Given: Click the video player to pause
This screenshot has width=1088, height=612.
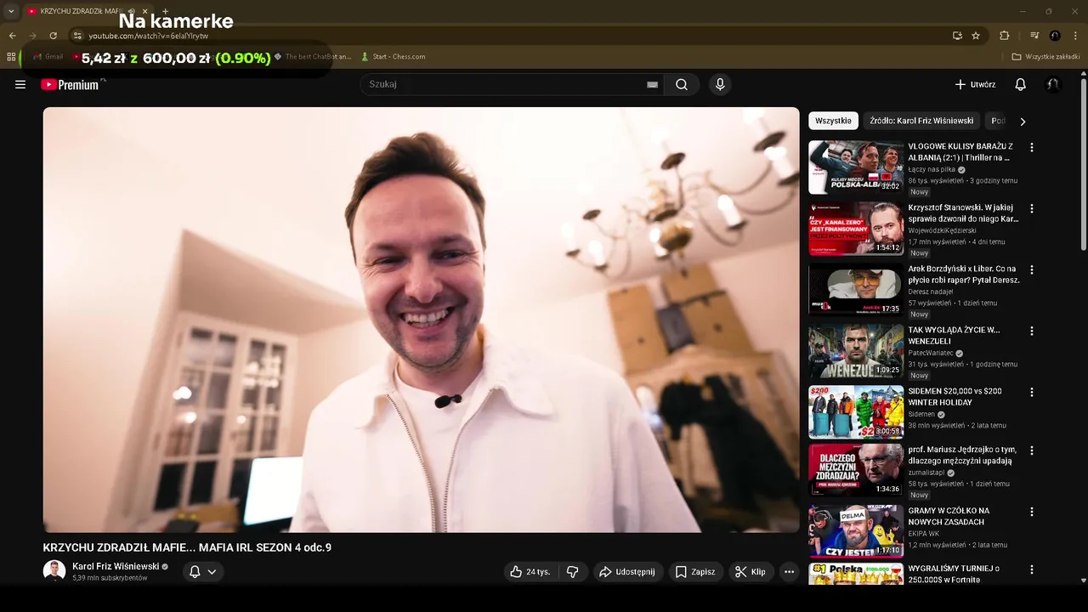Looking at the screenshot, I should (x=421, y=320).
